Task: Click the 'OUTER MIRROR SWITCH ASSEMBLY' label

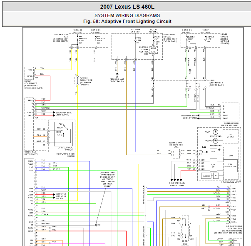Action: click(230, 124)
